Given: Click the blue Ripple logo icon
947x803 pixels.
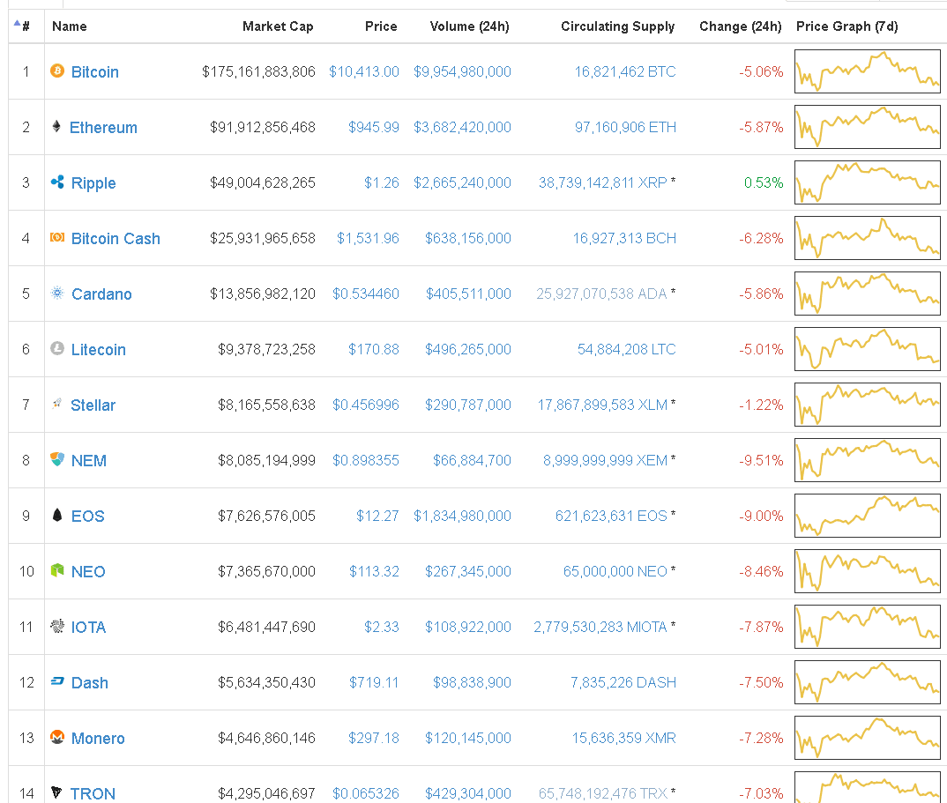Looking at the screenshot, I should 57,182.
